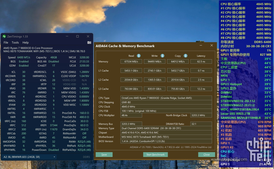Click the GDM value Enabled
The image size is (274, 169).
(x=24, y=66)
